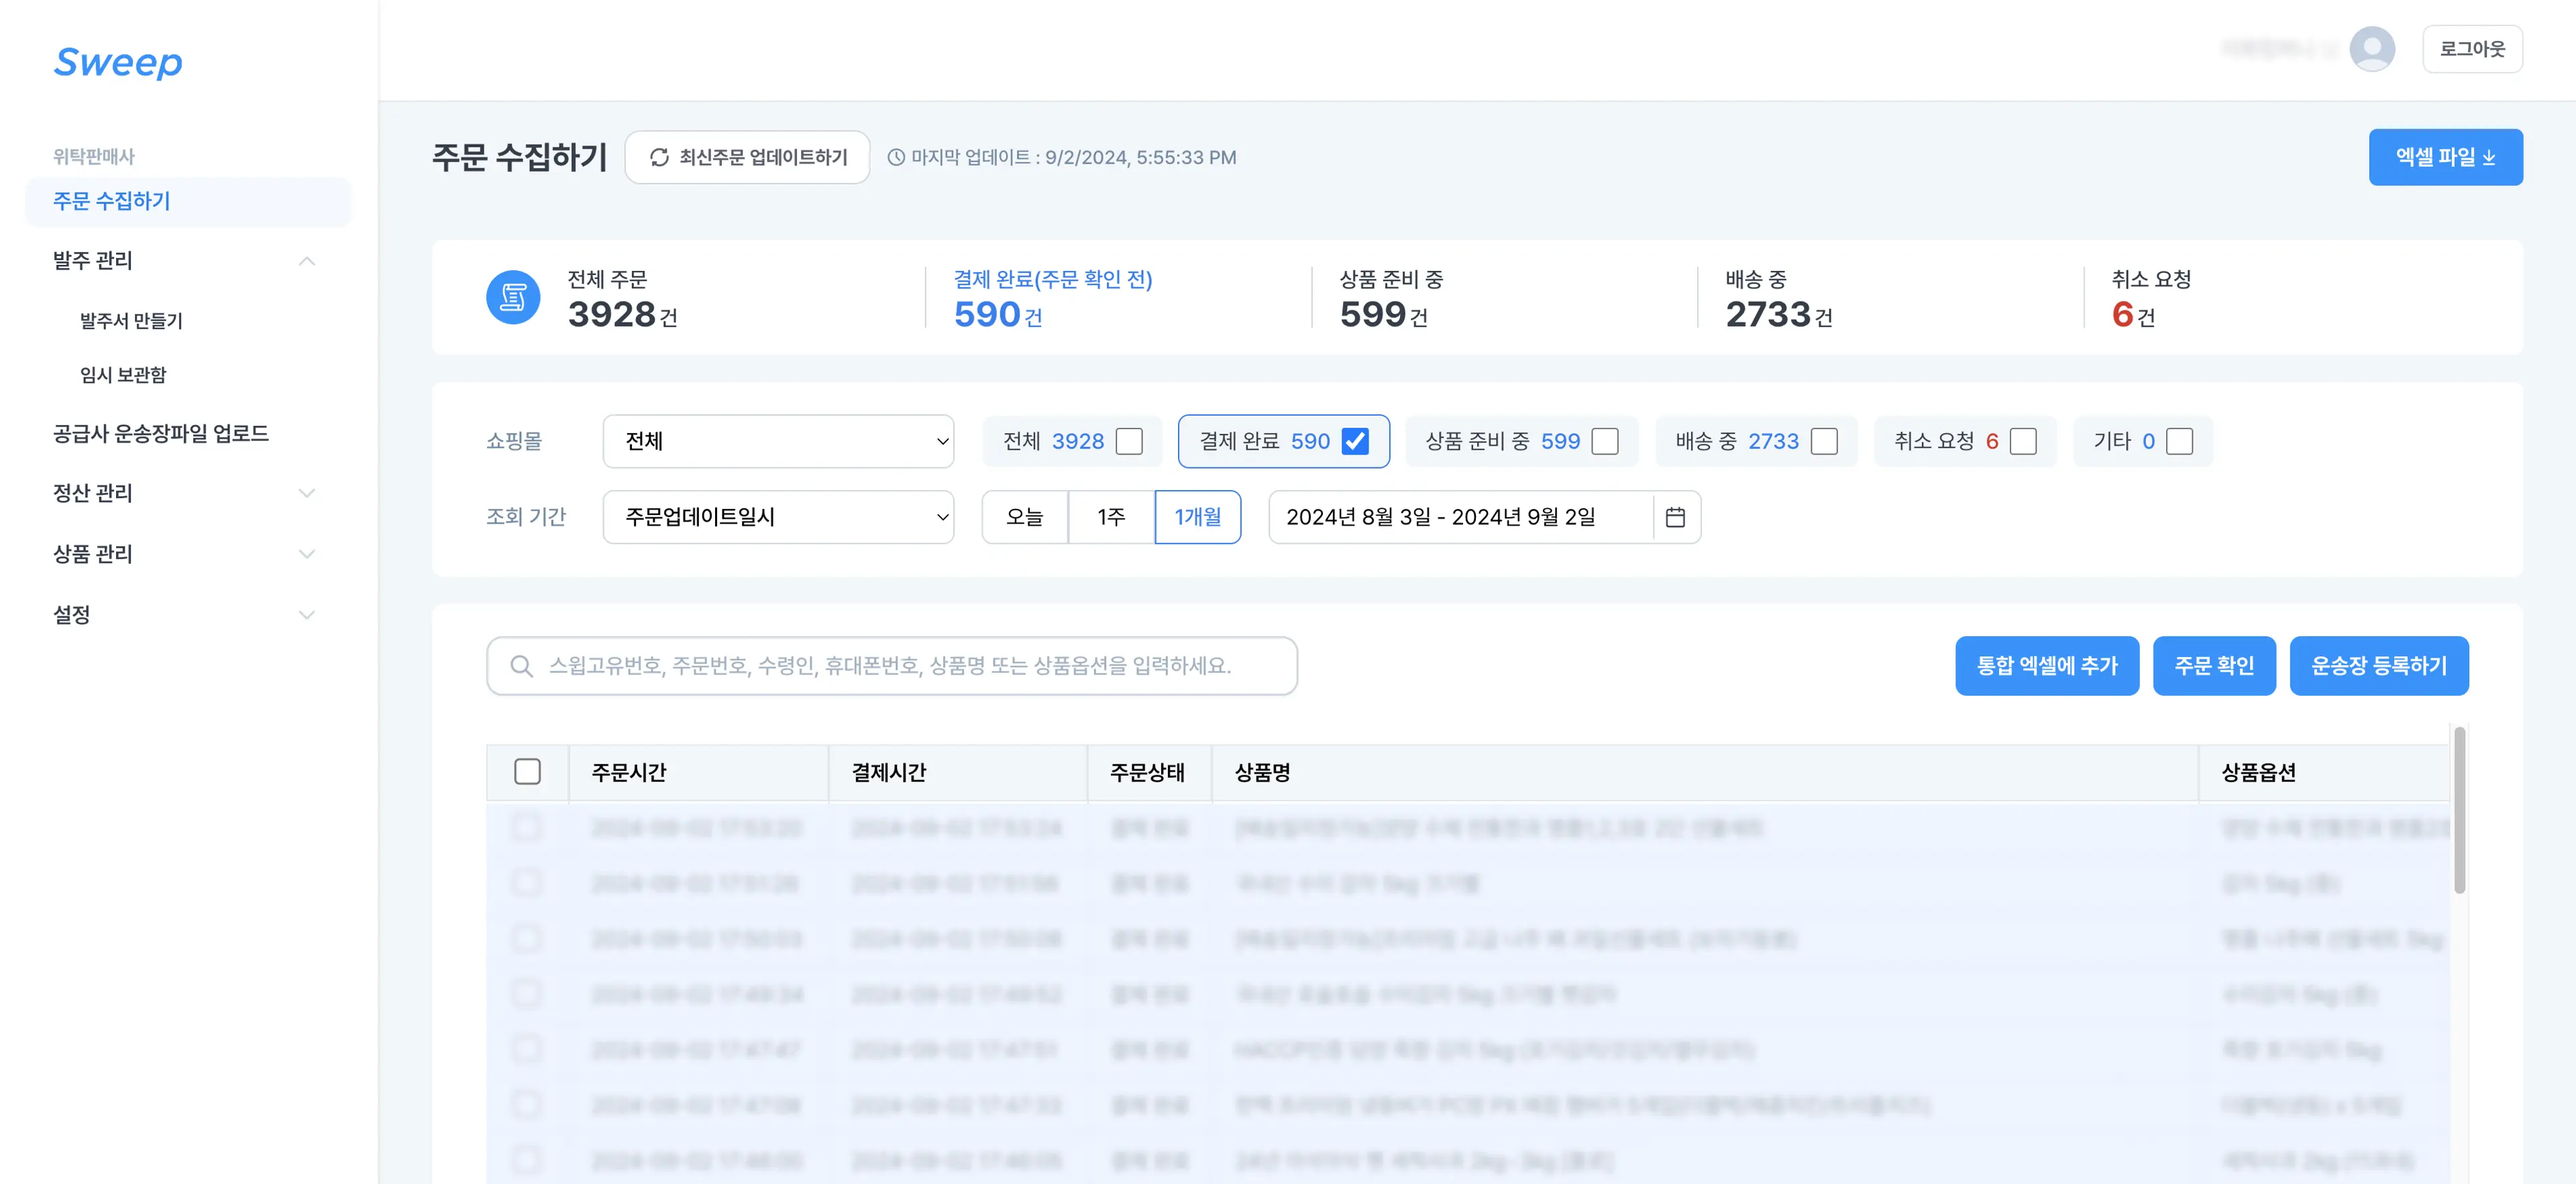This screenshot has height=1184, width=2576.
Task: Click the Sweep logo
Action: [x=118, y=63]
